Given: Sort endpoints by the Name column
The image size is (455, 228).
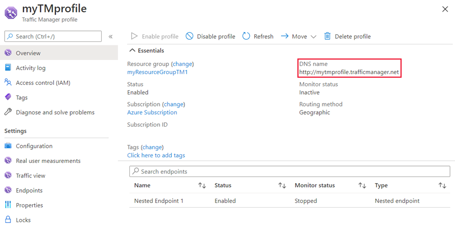Looking at the screenshot, I should pos(202,186).
